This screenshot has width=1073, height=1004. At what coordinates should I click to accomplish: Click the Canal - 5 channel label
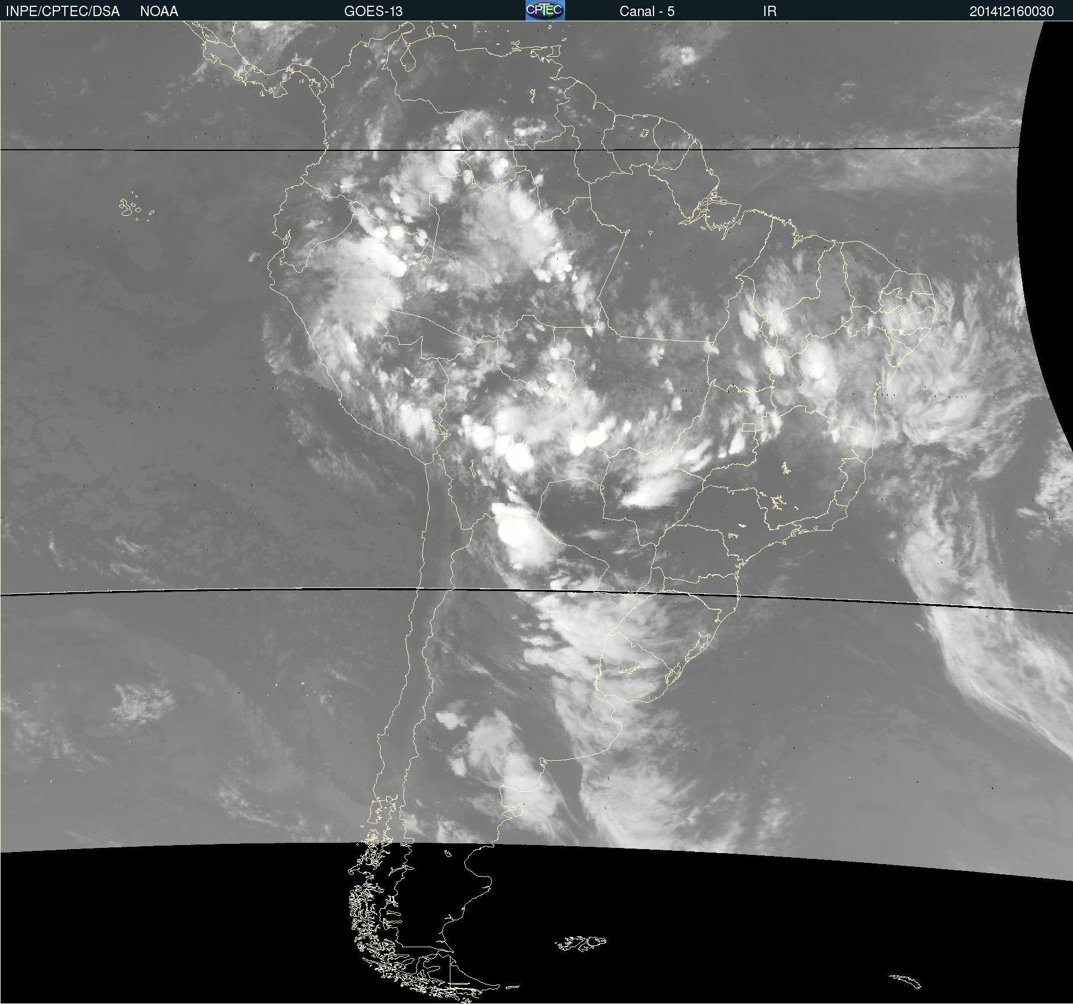pos(647,11)
